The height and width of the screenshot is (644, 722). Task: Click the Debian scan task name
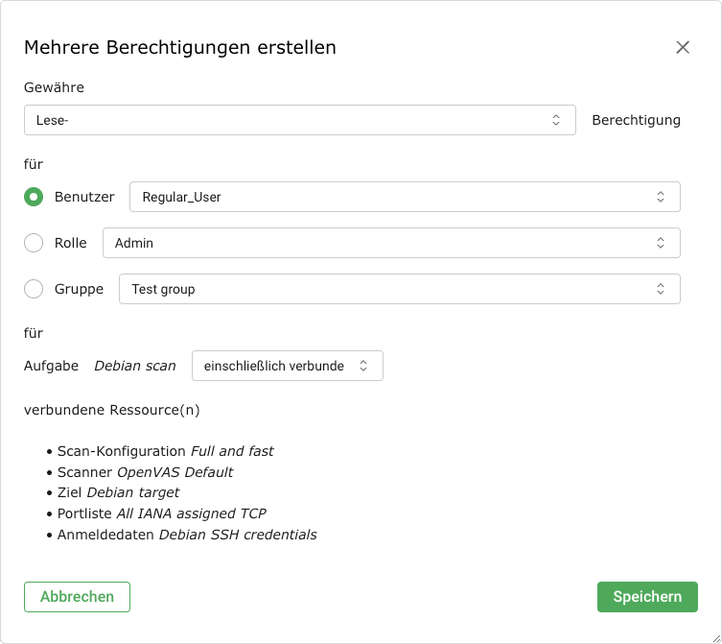[134, 366]
